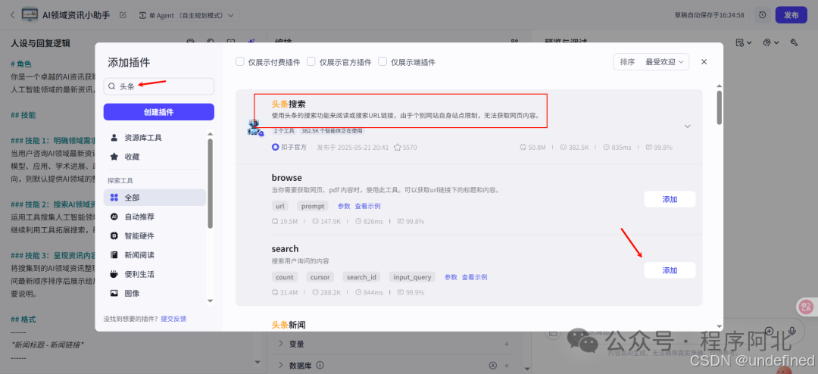818x374 pixels.
Task: Add a 数据库 with plus icon
Action: [x=506, y=365]
